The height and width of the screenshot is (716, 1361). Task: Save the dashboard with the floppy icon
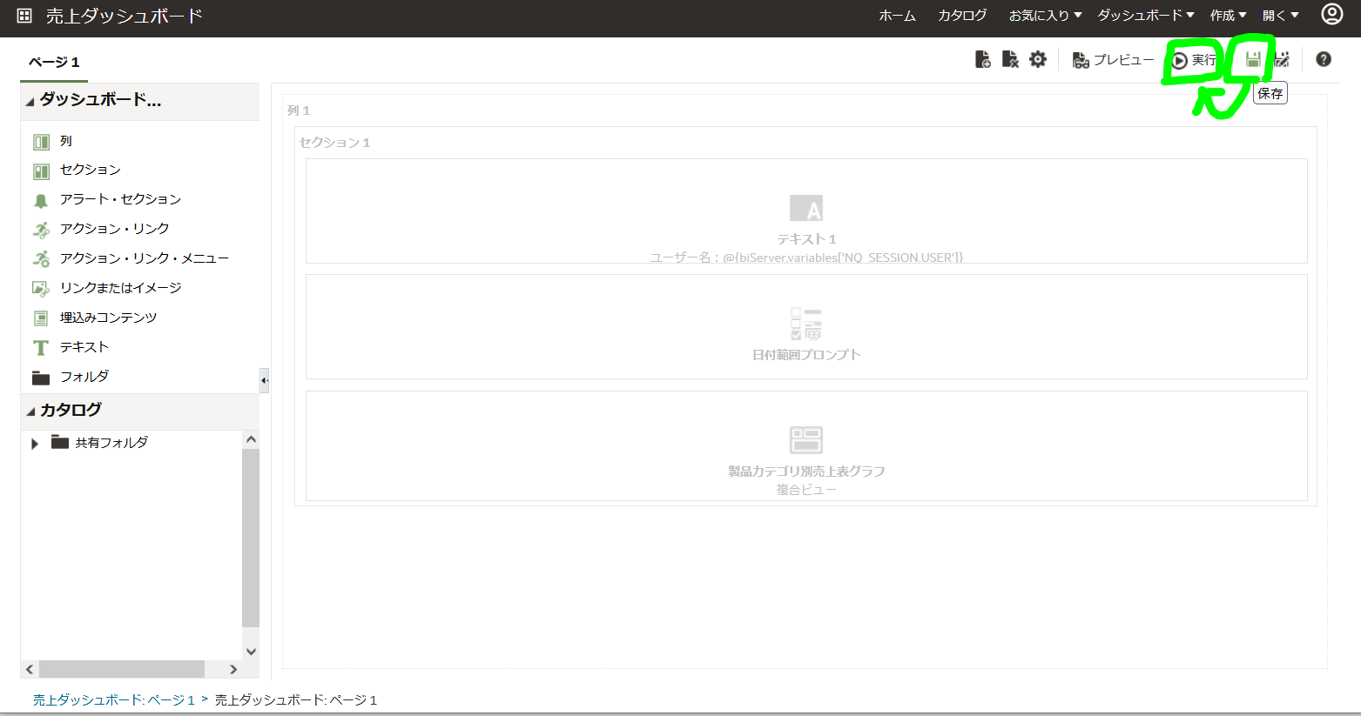pos(1253,59)
